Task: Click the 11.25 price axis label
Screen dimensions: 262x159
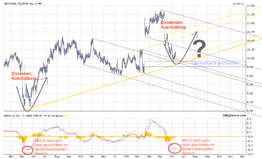Action: coord(250,15)
